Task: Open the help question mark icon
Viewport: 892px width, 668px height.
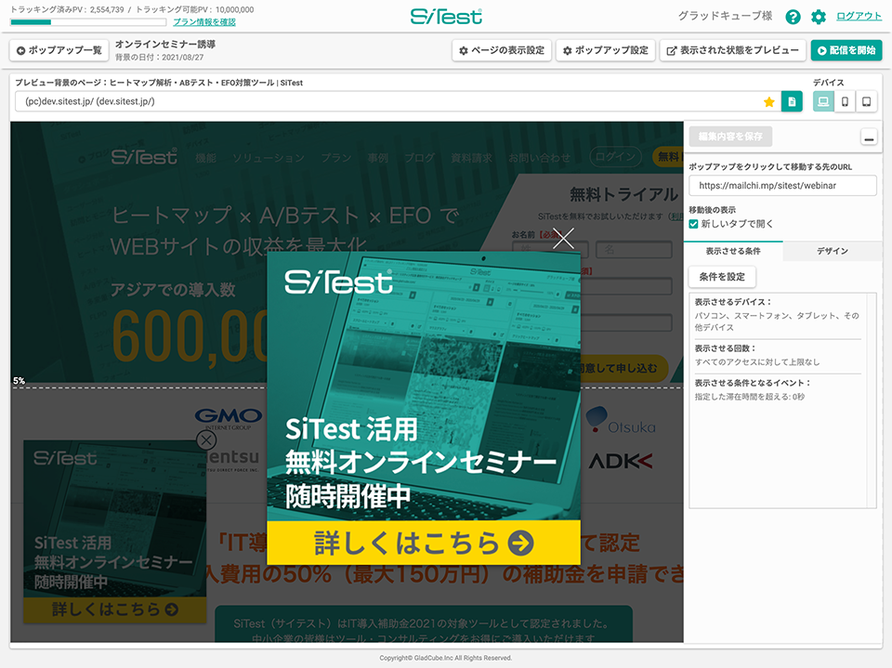Action: [793, 17]
